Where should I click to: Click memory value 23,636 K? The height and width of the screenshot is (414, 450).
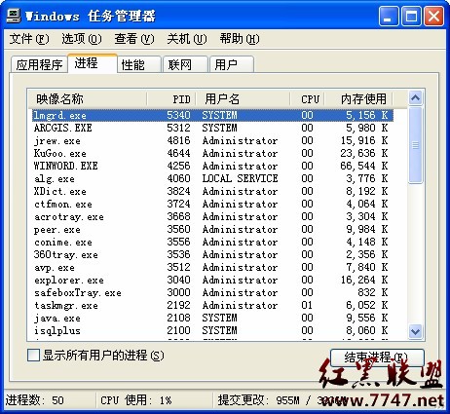pos(363,153)
